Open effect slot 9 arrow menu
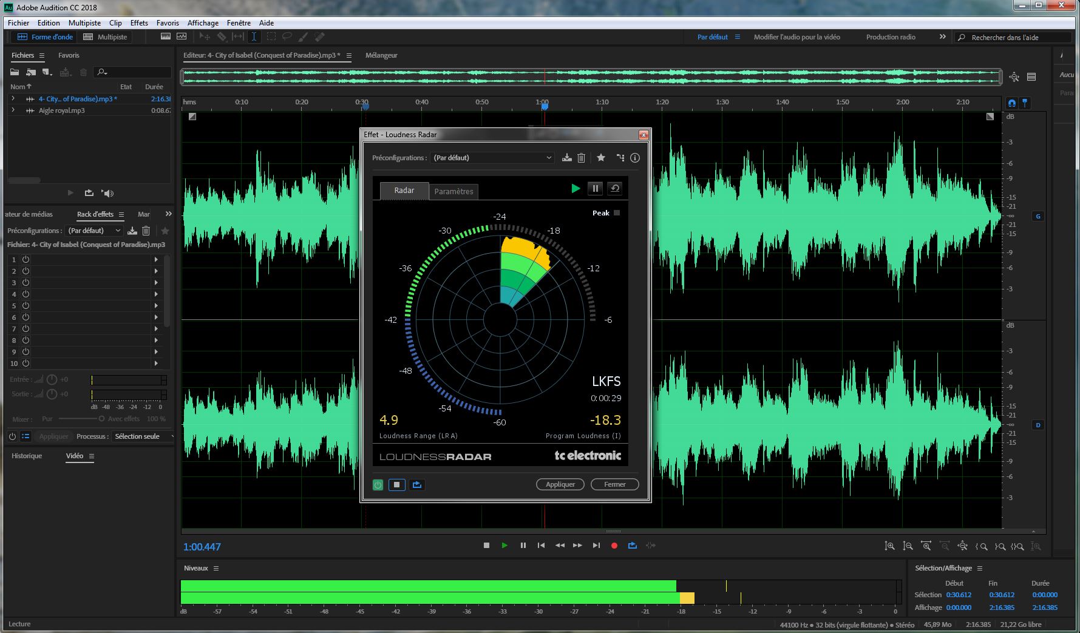 pos(156,351)
